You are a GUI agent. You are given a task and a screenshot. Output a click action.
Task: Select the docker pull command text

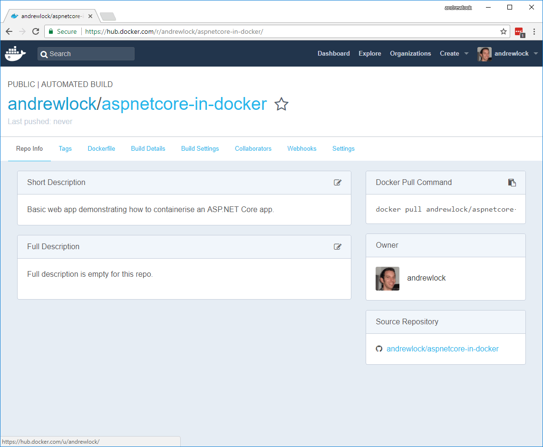click(446, 210)
